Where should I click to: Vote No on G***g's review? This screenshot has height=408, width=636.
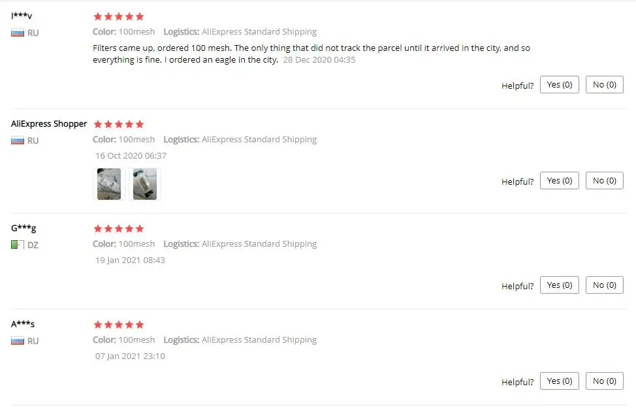[x=605, y=285]
